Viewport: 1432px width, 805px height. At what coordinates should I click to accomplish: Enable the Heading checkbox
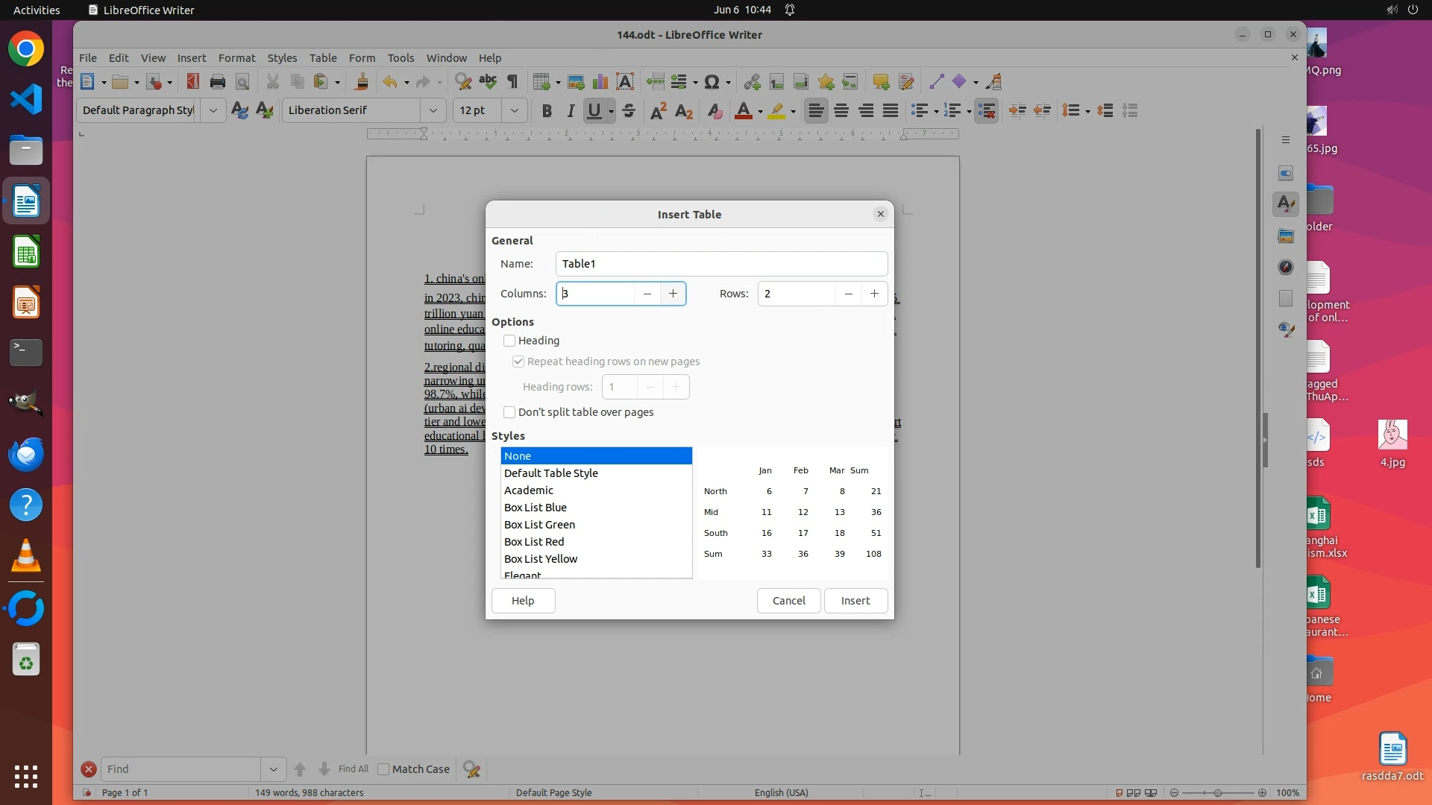click(509, 341)
